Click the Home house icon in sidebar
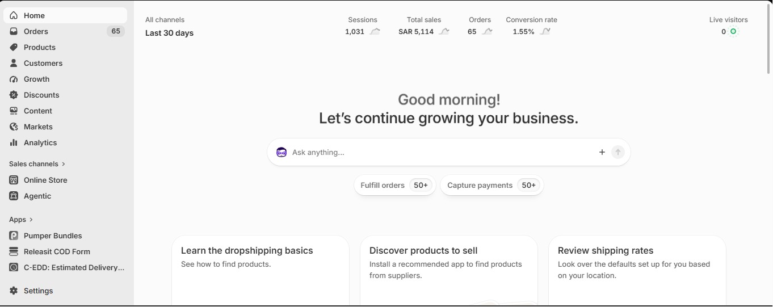Viewport: 773px width, 307px height. tap(14, 15)
